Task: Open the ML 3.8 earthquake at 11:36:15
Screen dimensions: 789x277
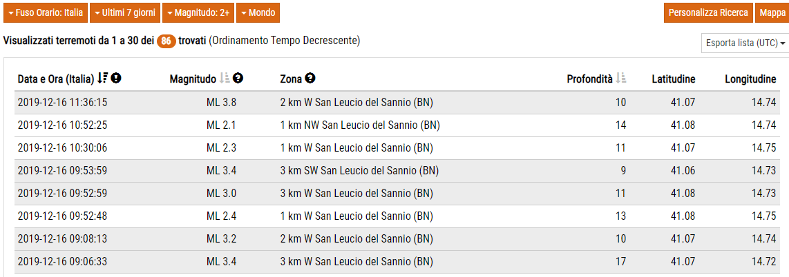Action: click(x=356, y=103)
